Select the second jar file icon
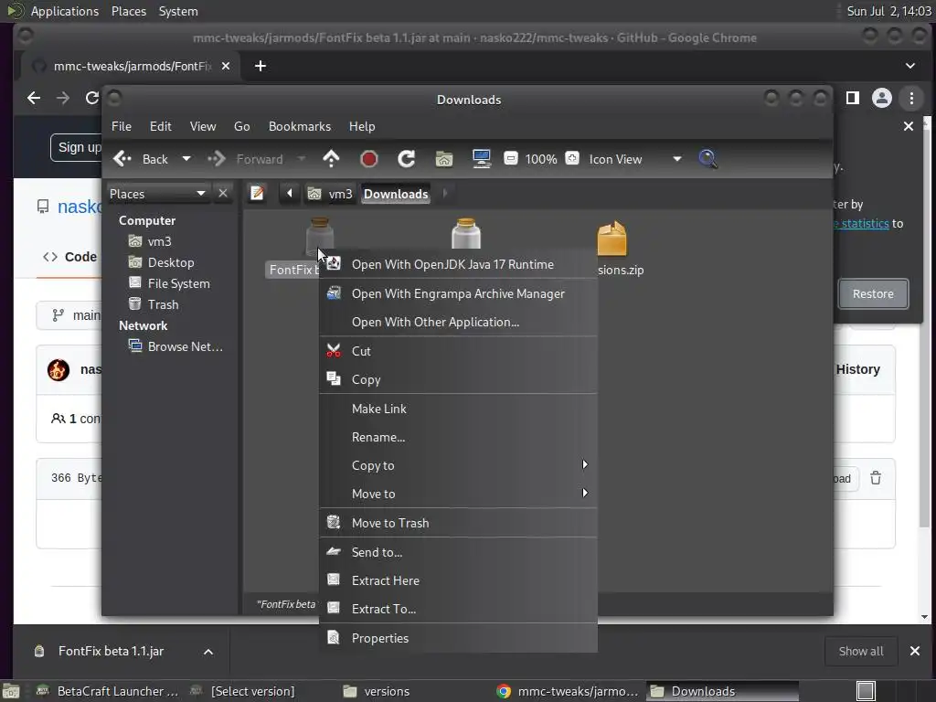 pos(466,233)
